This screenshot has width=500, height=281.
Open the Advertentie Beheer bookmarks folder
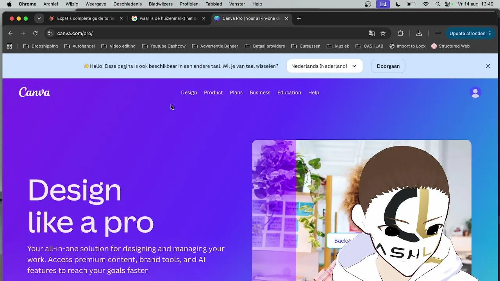pyautogui.click(x=215, y=46)
